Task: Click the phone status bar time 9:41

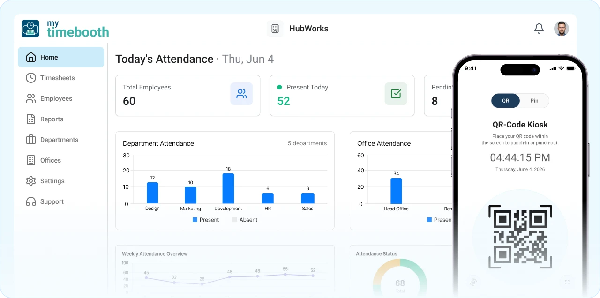Action: [470, 68]
